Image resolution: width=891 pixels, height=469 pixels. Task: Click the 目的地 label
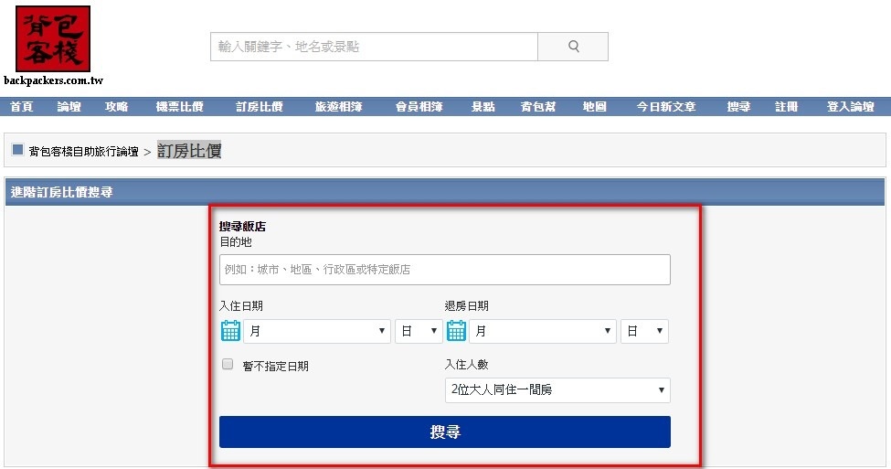click(236, 241)
